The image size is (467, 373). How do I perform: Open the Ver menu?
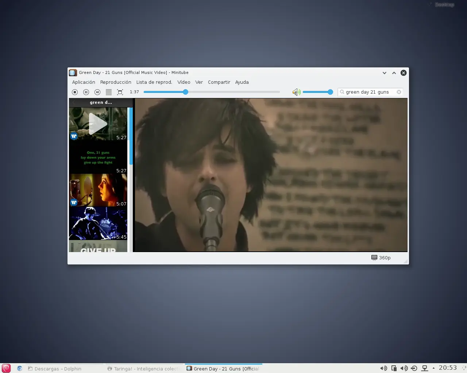(x=199, y=82)
